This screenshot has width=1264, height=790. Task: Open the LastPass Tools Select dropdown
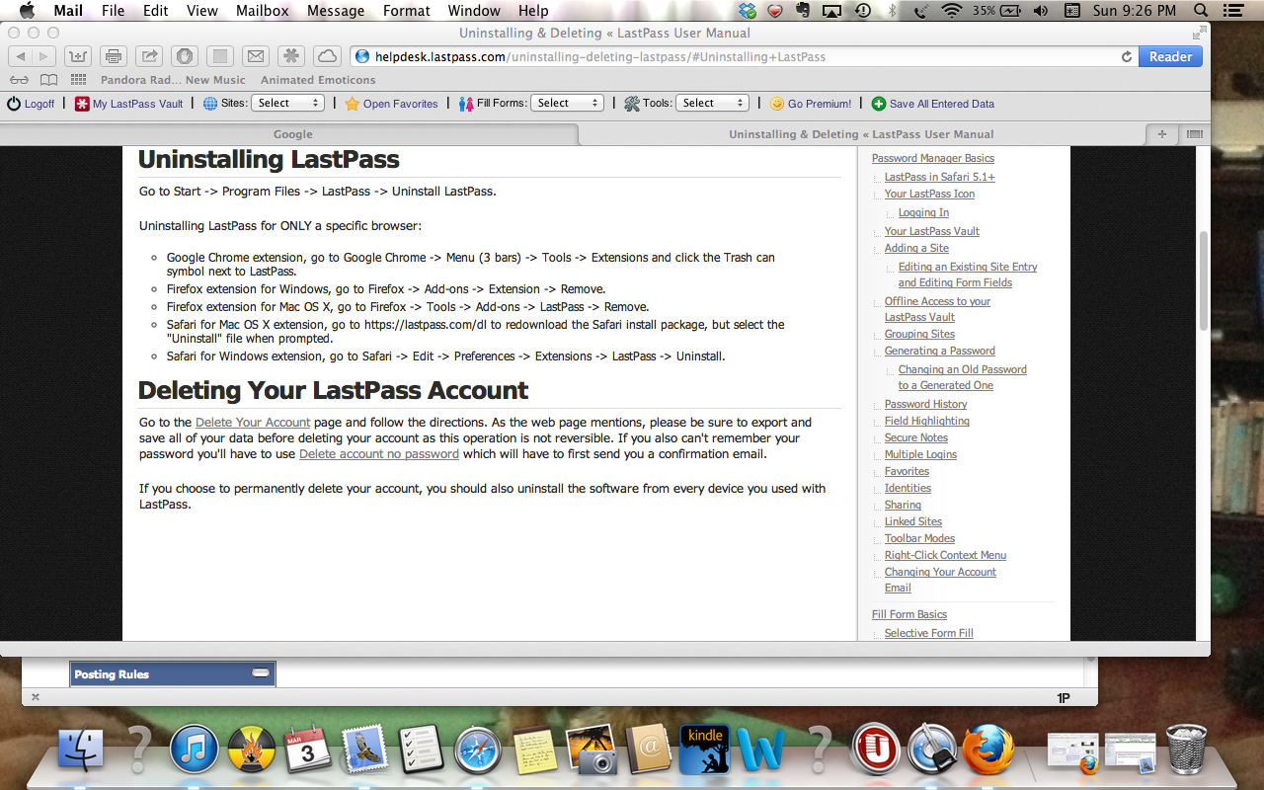tap(713, 103)
